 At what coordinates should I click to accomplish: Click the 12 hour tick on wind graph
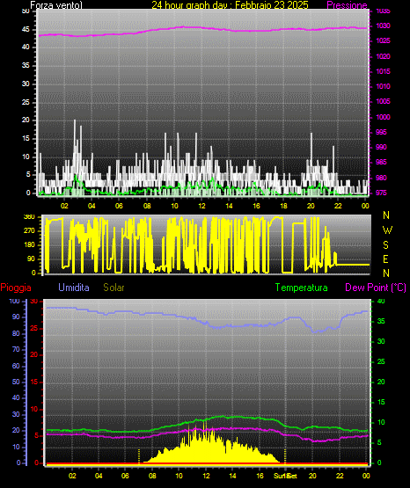point(201,206)
